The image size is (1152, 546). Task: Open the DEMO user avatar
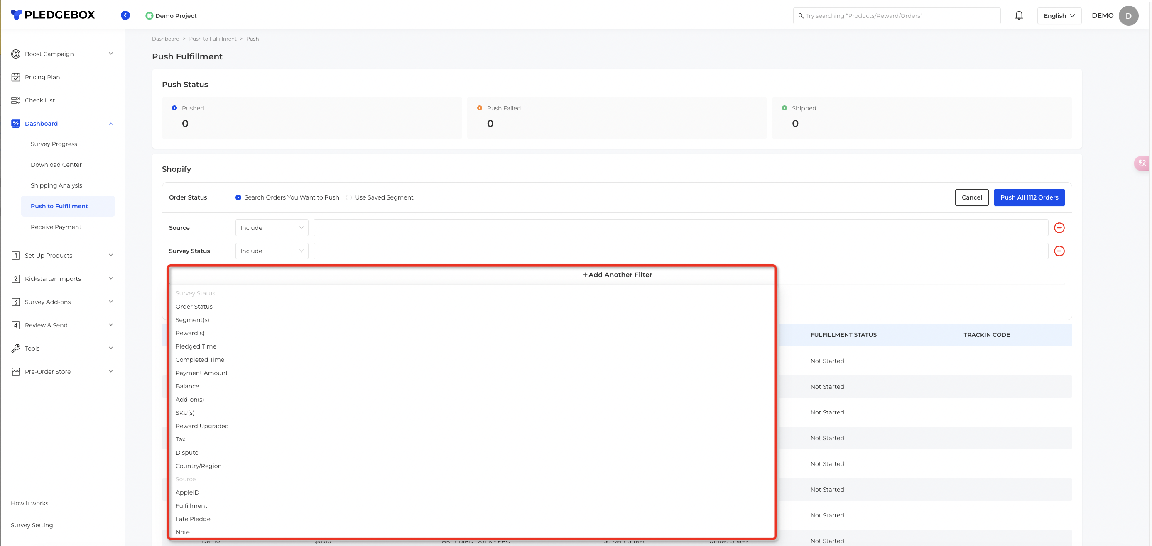(x=1128, y=16)
